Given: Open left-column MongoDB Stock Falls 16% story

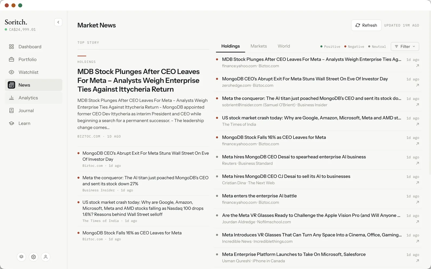Looking at the screenshot, I should click(132, 233).
